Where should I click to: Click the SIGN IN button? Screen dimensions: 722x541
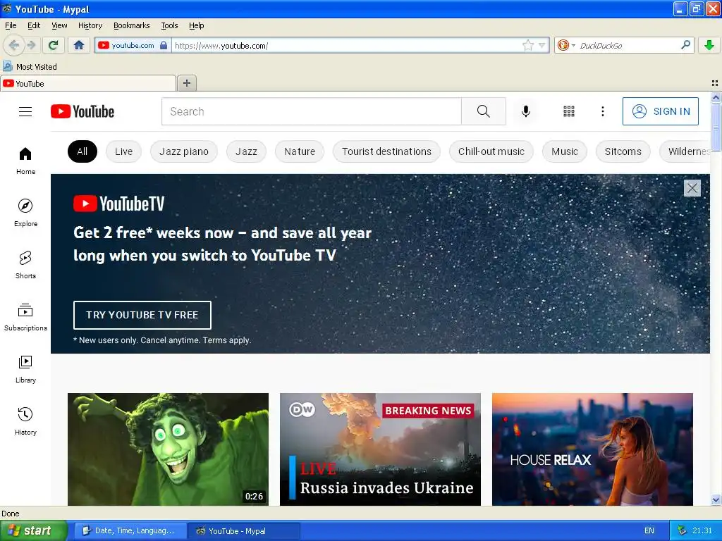pyautogui.click(x=660, y=111)
